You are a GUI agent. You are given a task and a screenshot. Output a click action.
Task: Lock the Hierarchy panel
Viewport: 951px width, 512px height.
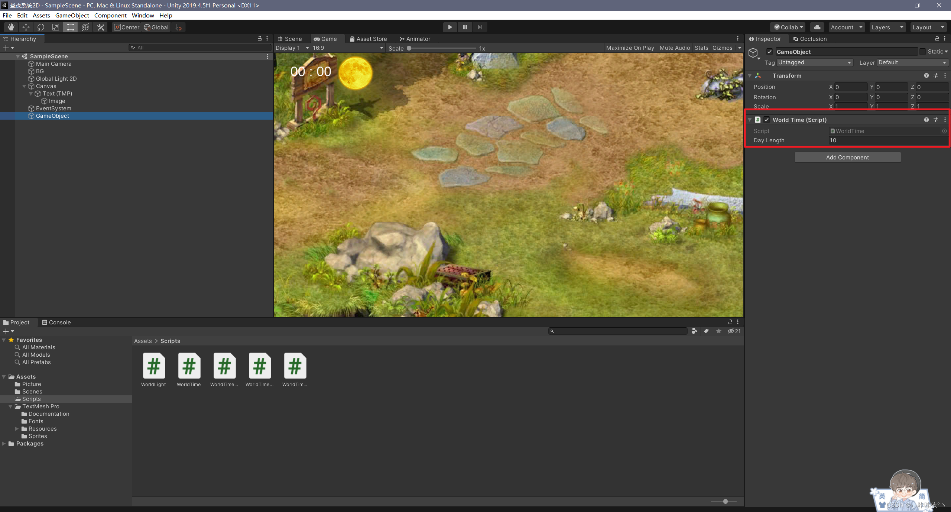pyautogui.click(x=260, y=38)
